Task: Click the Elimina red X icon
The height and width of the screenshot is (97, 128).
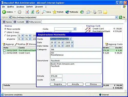Action: (x=27, y=44)
